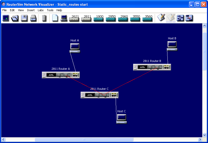Select the Host C computer
Image resolution: width=208 pixels, height=143 pixels.
pyautogui.click(x=122, y=119)
